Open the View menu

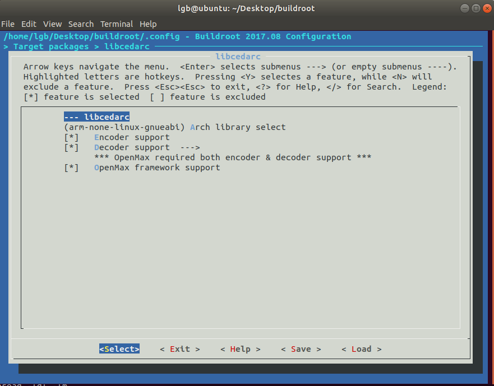(x=52, y=24)
